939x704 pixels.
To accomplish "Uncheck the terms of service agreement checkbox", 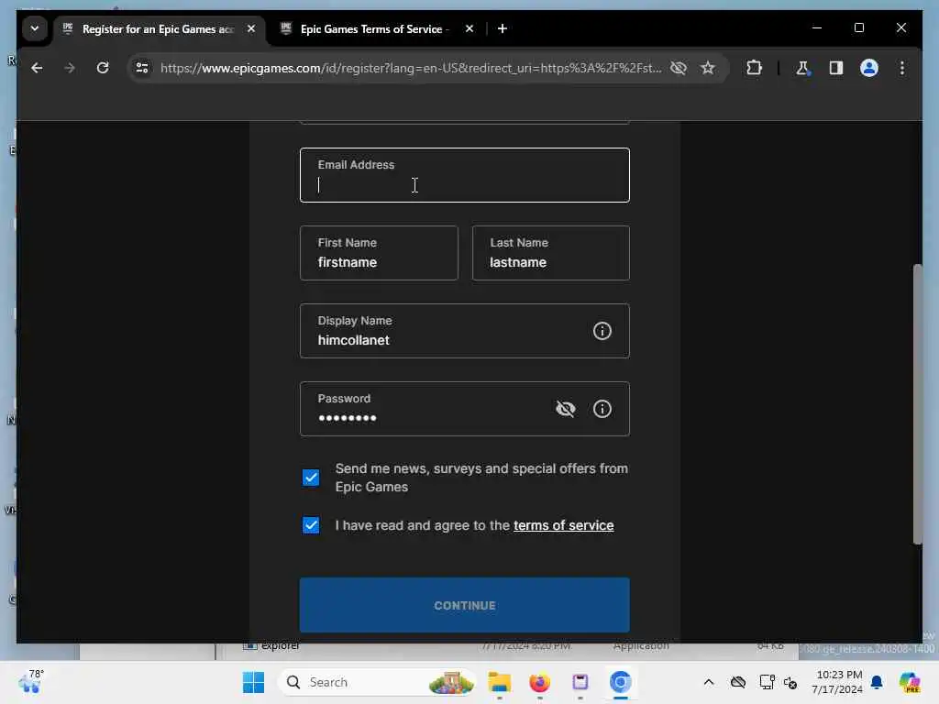I will point(311,525).
